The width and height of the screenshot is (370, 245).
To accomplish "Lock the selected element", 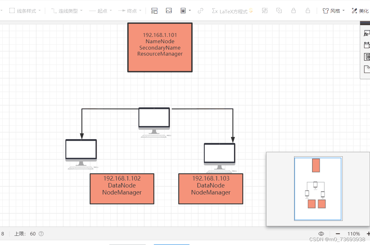I will 293,10.
